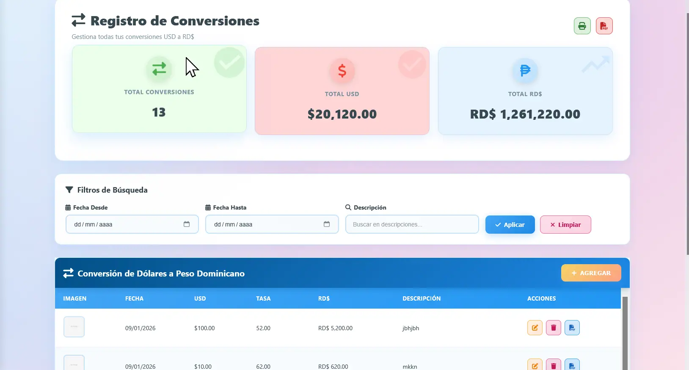689x370 pixels.
Task: Click the IMAGEN column header
Action: tap(75, 298)
